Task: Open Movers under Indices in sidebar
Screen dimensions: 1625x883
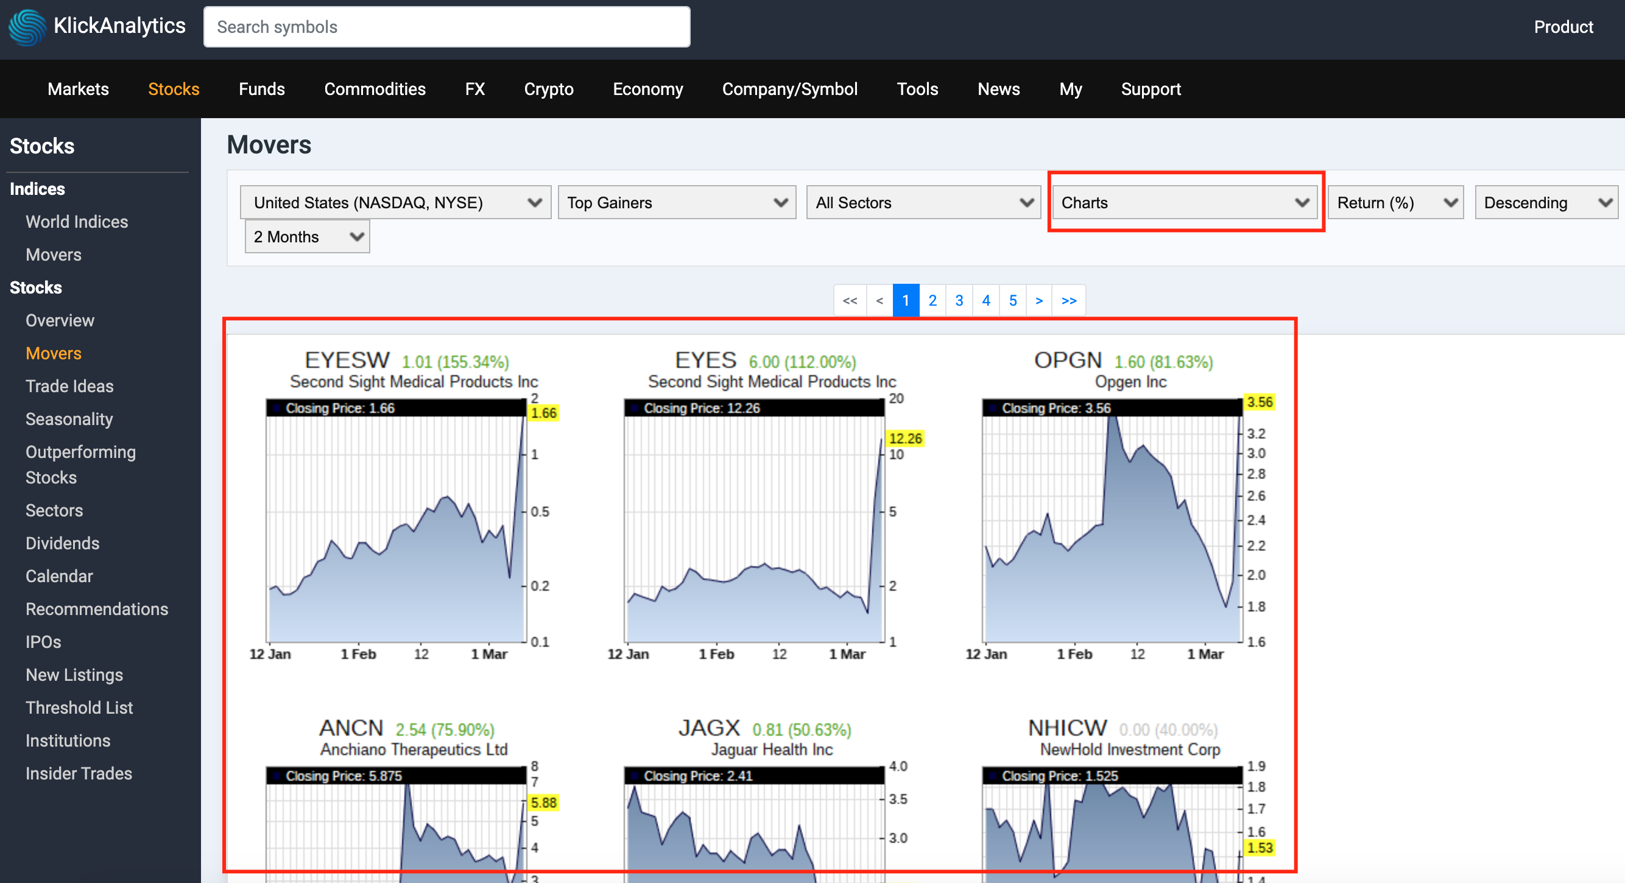Action: [54, 254]
